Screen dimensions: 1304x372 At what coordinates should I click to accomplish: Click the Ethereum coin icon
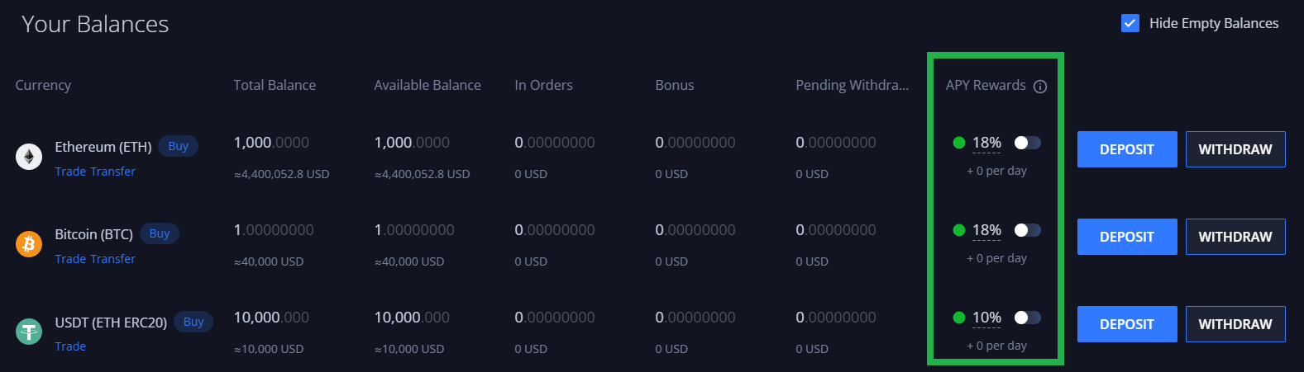pyautogui.click(x=29, y=157)
